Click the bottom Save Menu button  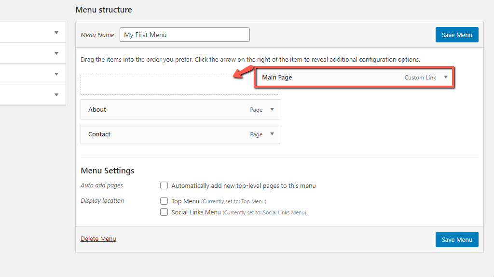pos(457,239)
